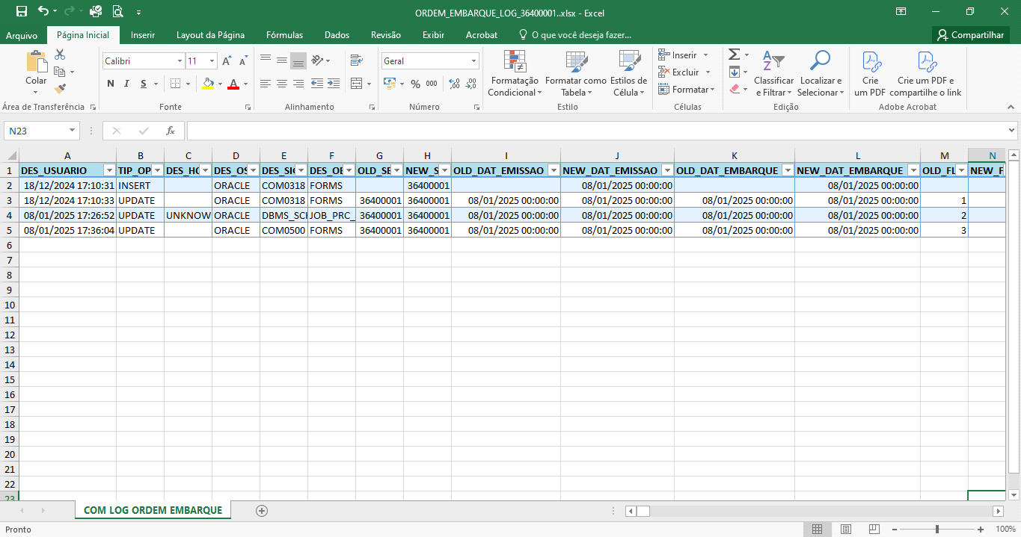Open the TIP_OP column filter dropdown
Viewport: 1021px width, 537px height.
[157, 170]
